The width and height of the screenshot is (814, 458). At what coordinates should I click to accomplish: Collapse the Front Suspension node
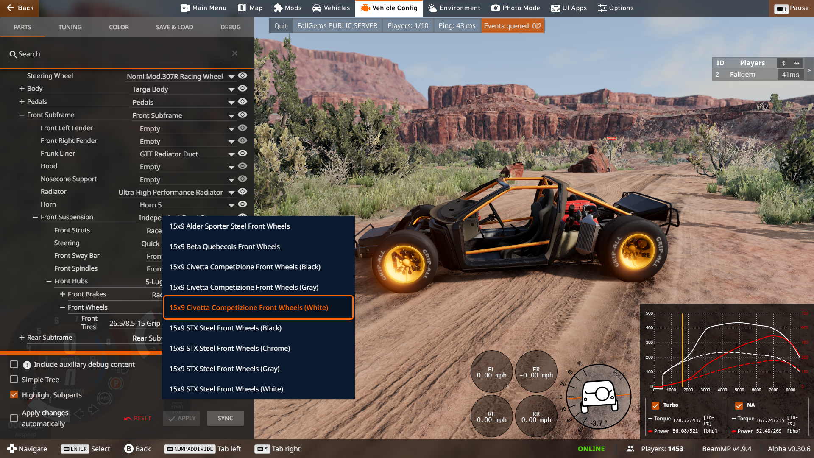pos(35,217)
